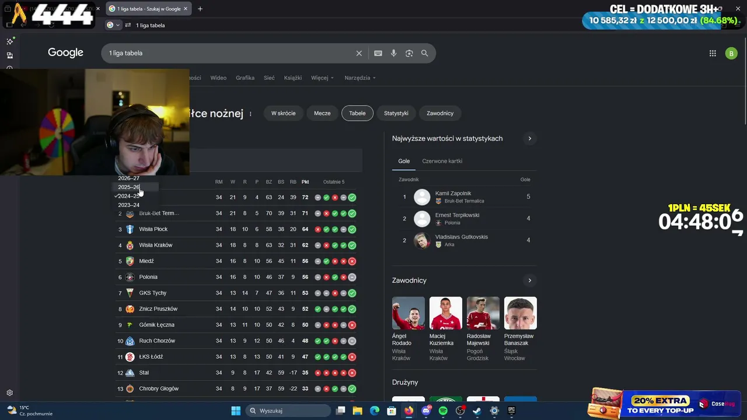Open a new browser tab
The height and width of the screenshot is (420, 747).
coord(200,9)
